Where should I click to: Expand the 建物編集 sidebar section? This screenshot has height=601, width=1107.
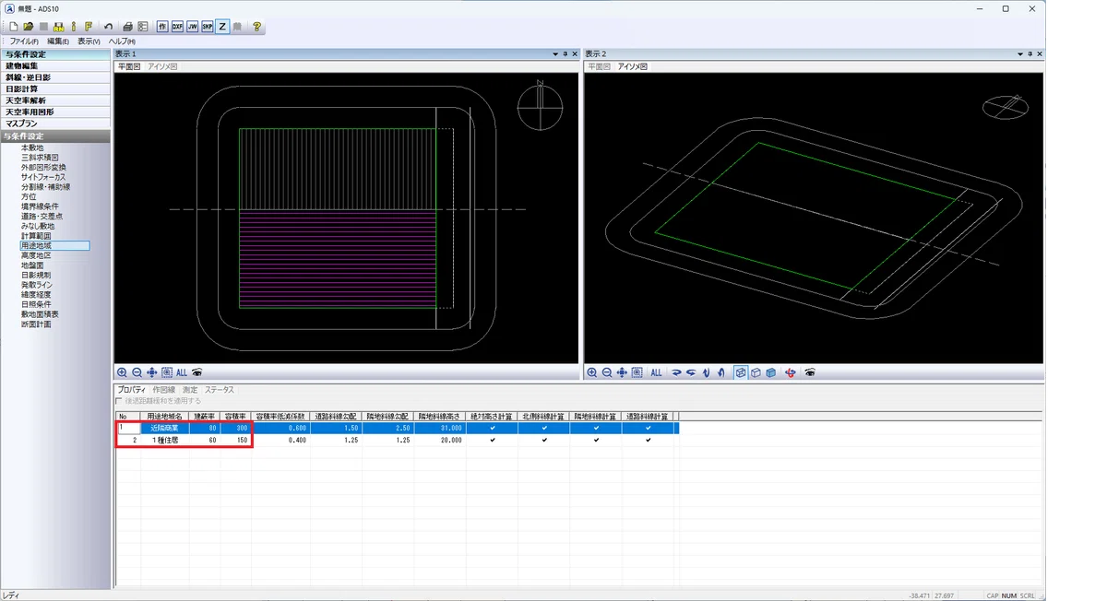point(55,66)
